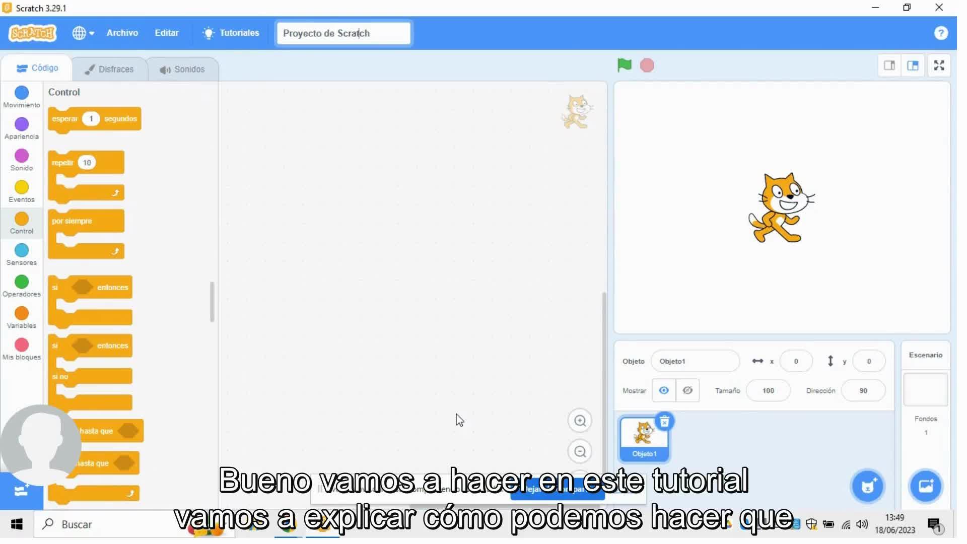Open the Archivo menu
This screenshot has height=544, width=967.
coord(122,33)
